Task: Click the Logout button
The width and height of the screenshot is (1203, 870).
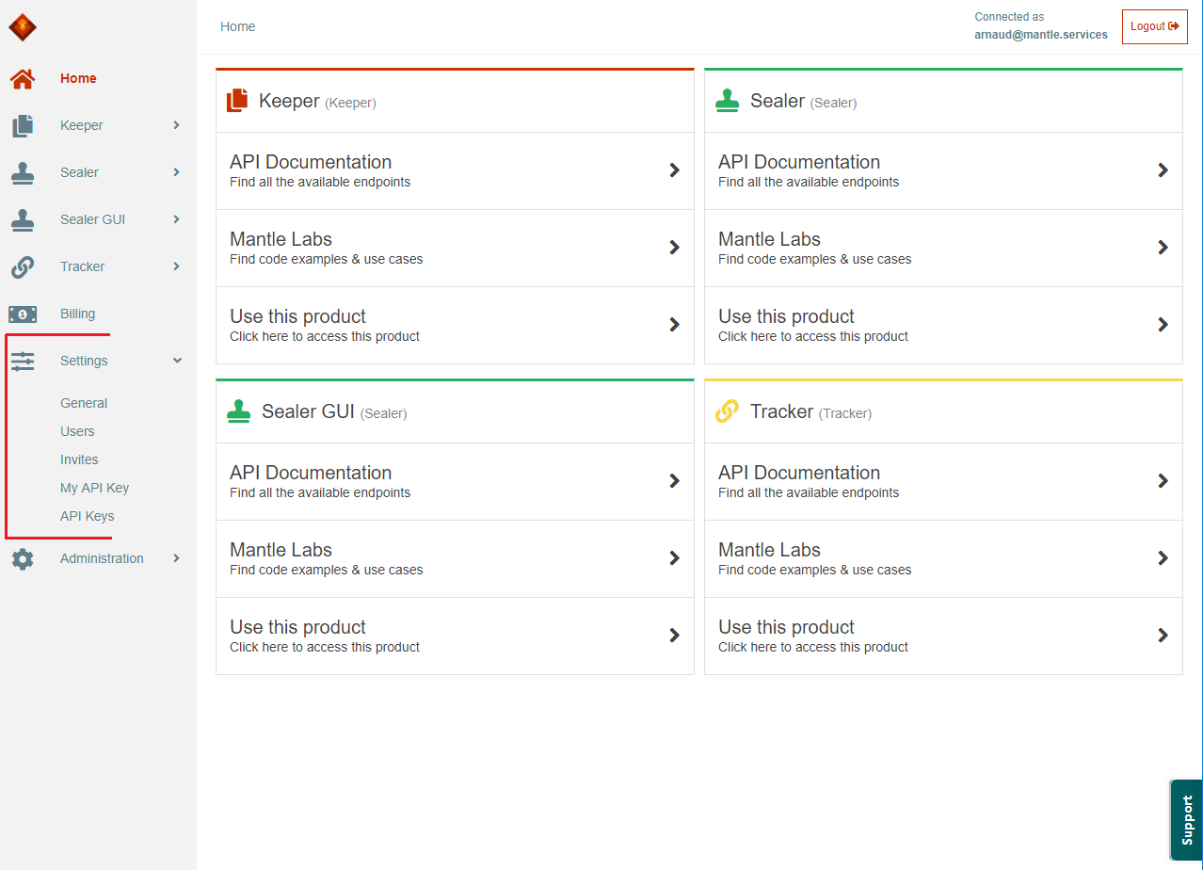Action: coord(1154,26)
